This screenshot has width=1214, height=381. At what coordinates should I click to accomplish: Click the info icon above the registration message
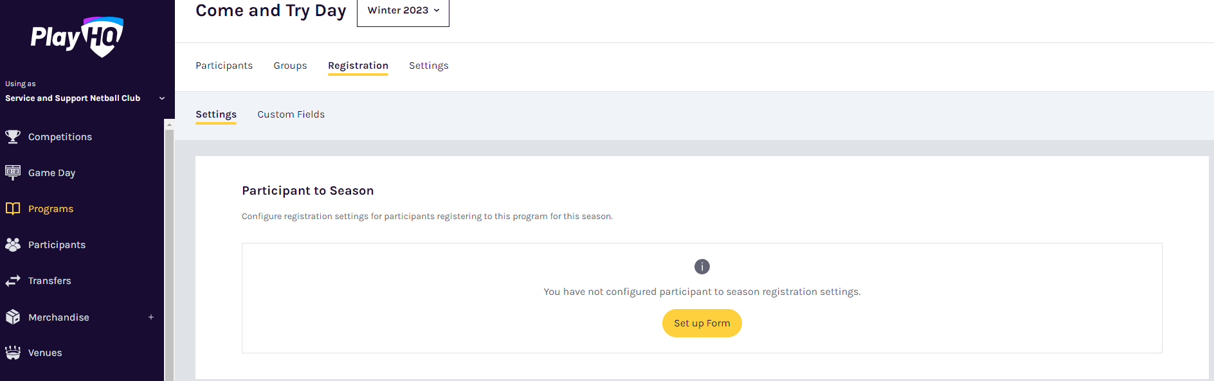click(x=702, y=266)
